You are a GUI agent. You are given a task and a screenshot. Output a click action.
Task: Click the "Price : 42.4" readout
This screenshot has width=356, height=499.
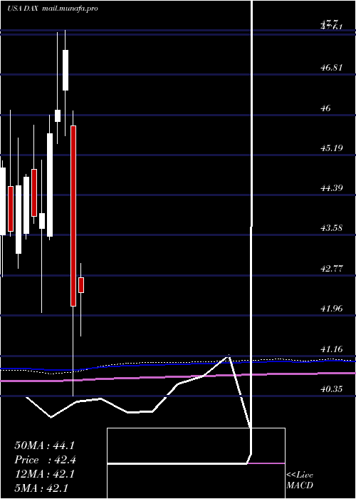(45, 460)
